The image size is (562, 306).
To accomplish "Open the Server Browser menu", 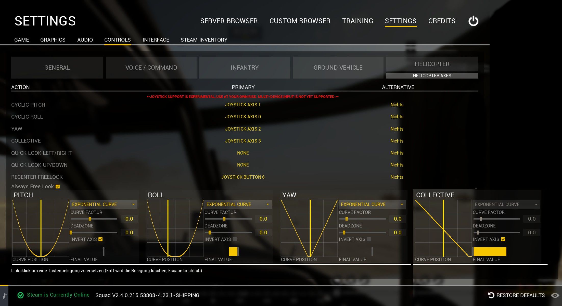I will (x=229, y=21).
